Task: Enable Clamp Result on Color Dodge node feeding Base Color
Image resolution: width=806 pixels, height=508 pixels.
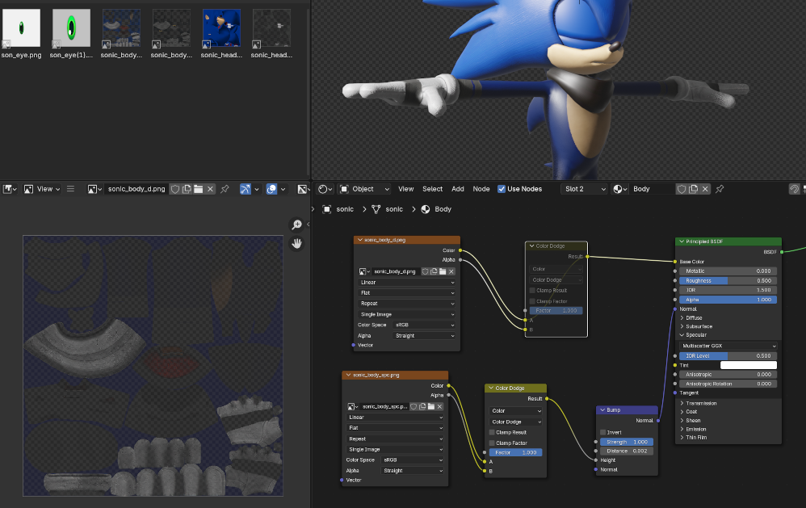Action: [x=532, y=291]
